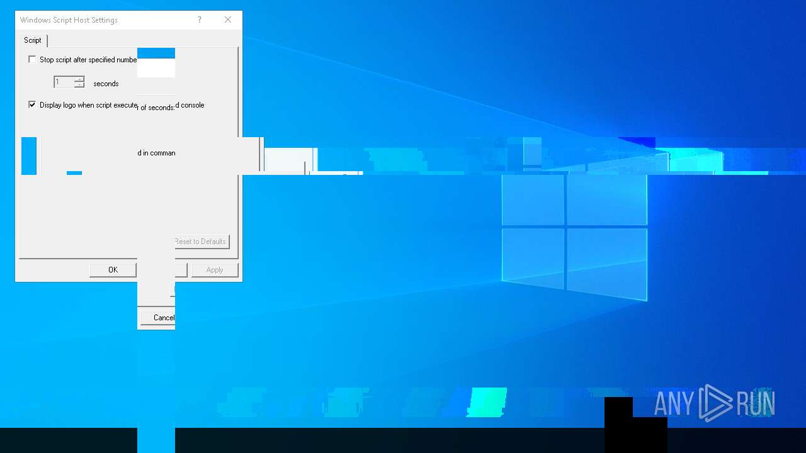Click Reset to Defaults button
The image size is (806, 453).
201,242
